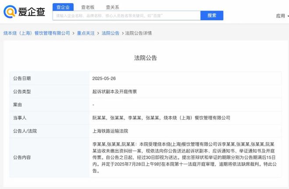This screenshot has width=289, height=189.
Task: Select the date value 2025-05-26
Action: [x=104, y=79]
